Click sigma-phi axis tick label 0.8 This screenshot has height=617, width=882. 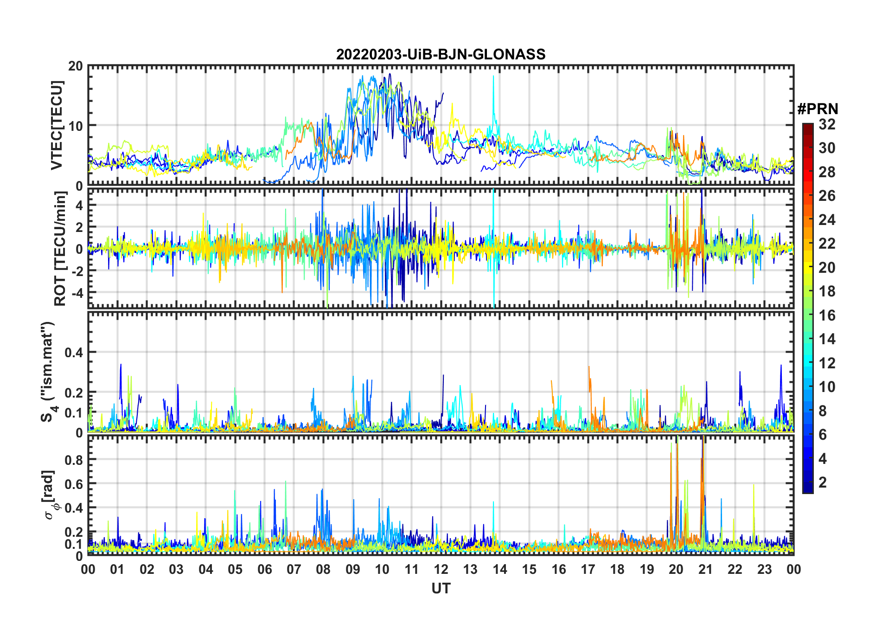74,460
